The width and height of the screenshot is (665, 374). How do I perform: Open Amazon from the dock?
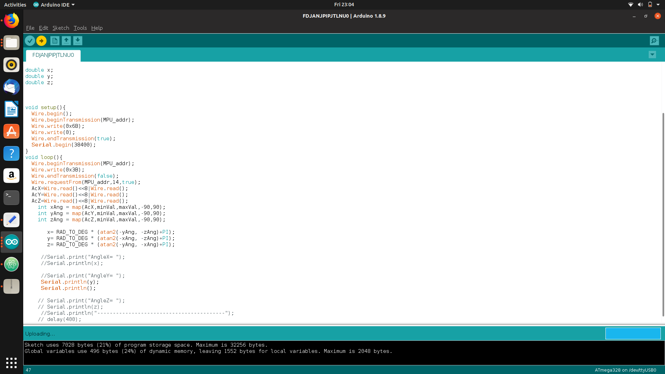tap(11, 176)
